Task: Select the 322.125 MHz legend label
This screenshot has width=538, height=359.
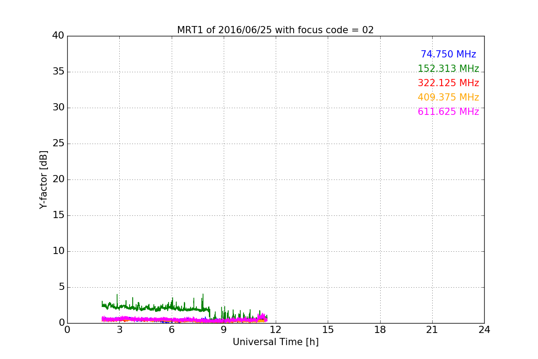Action: (x=448, y=83)
